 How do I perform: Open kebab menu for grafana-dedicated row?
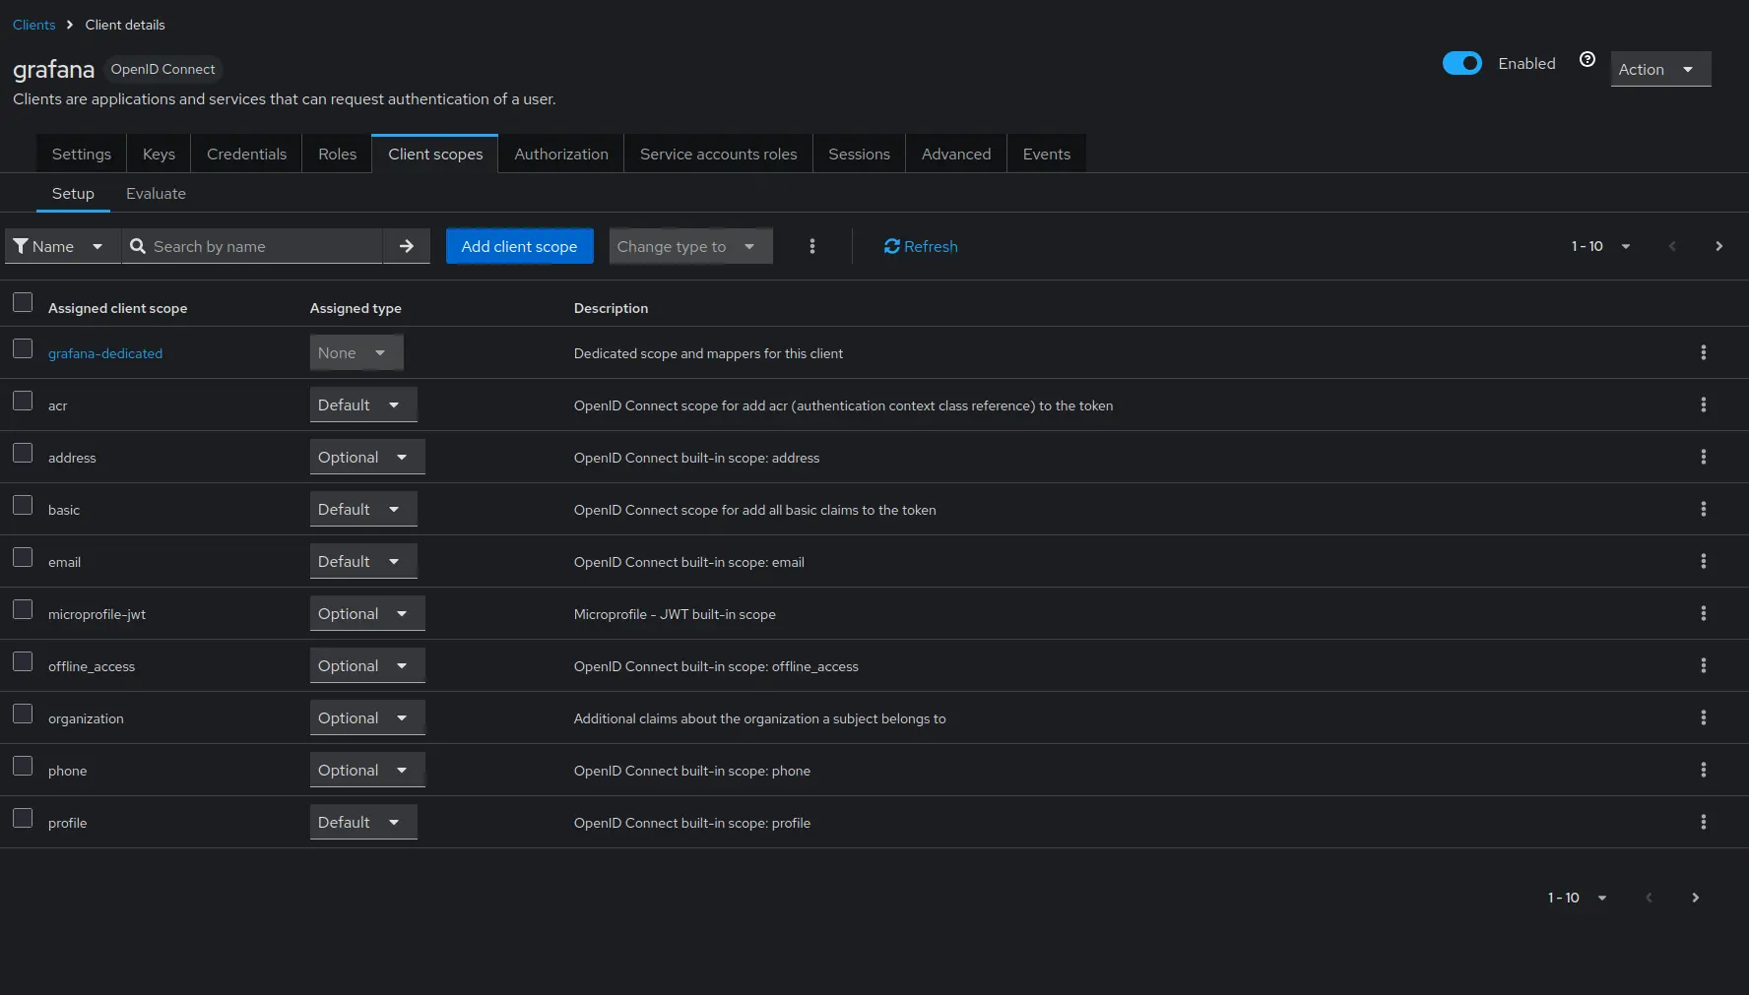click(x=1703, y=352)
